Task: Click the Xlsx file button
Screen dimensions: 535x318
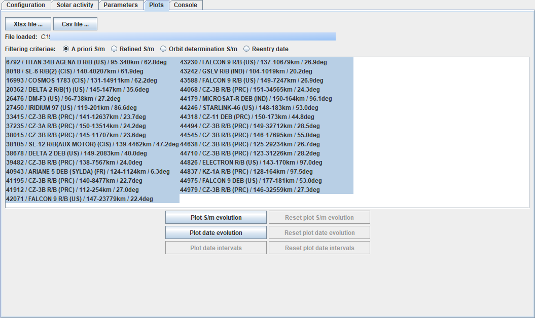Action: [x=28, y=24]
